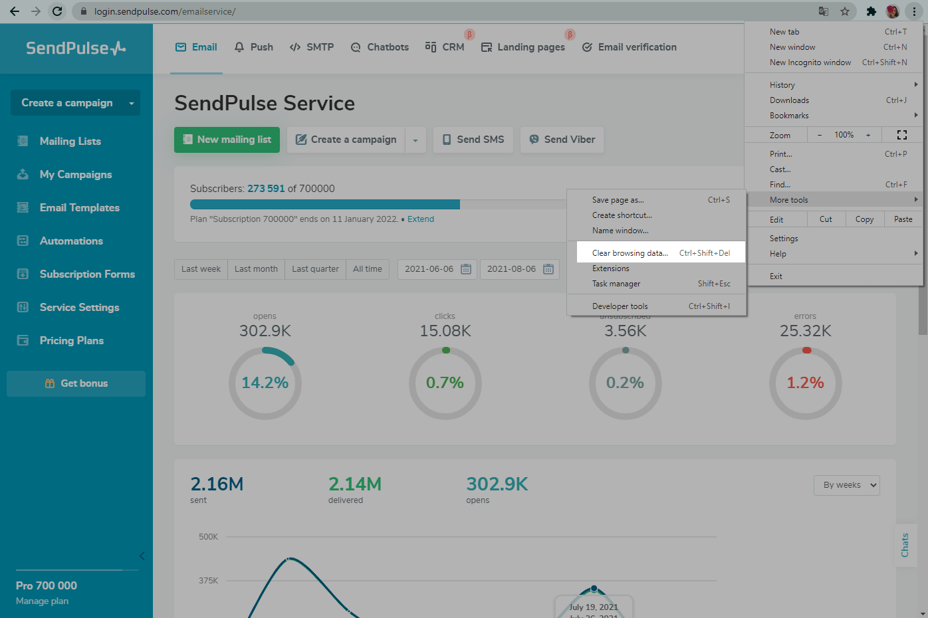This screenshot has height=618, width=928.
Task: Open Developer tools from the submenu
Action: [x=620, y=306]
